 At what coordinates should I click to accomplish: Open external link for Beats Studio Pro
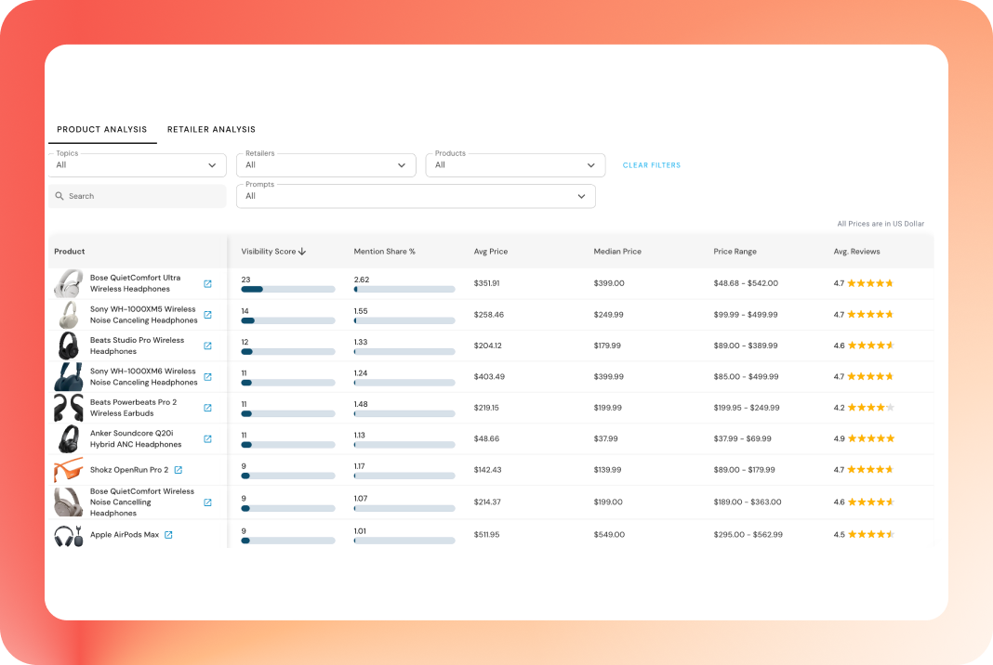[x=207, y=346]
